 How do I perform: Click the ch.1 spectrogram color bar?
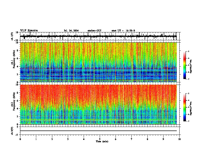point(185,65)
